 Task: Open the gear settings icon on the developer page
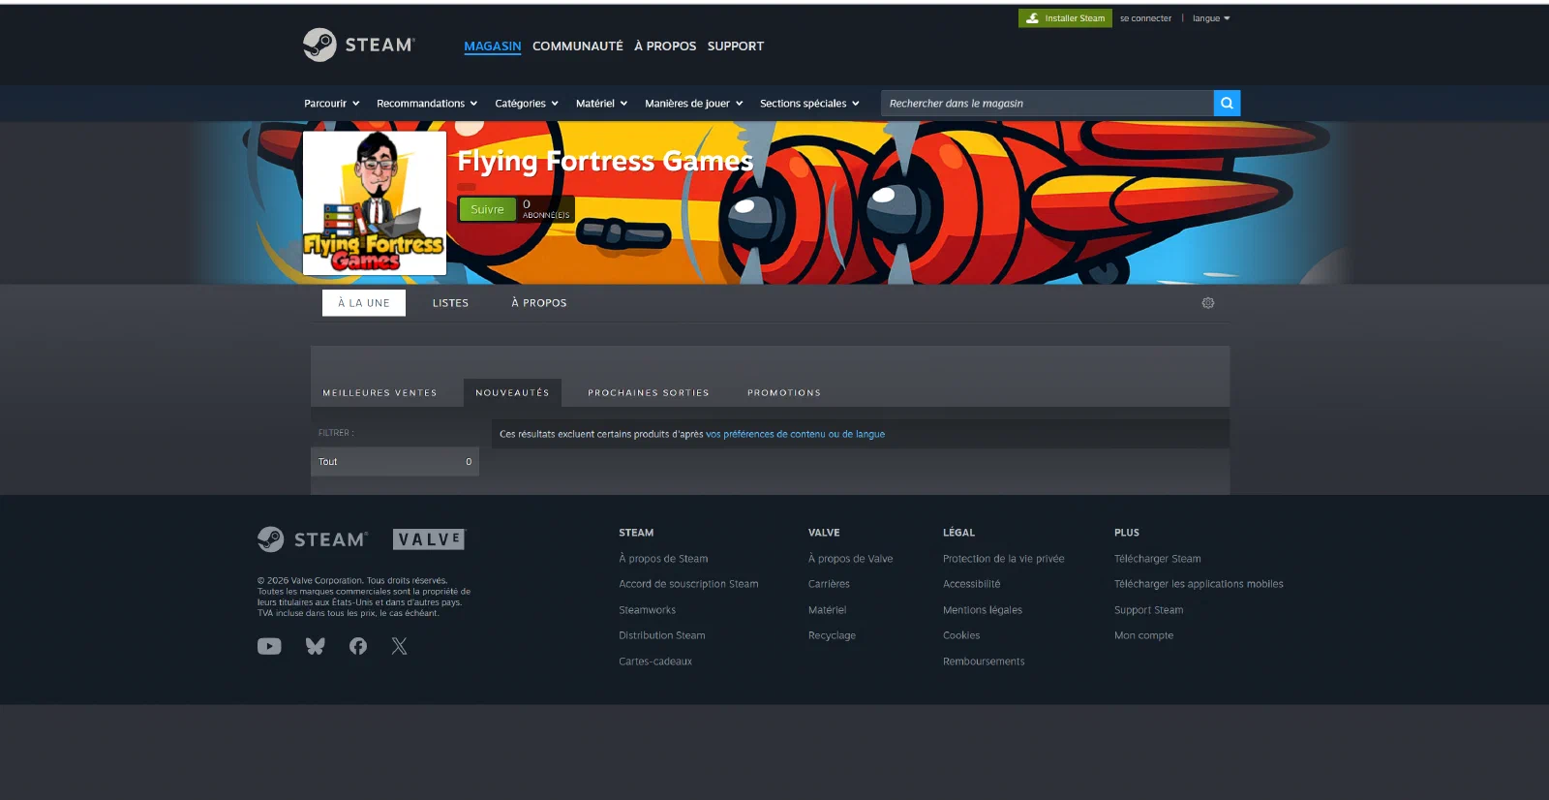pyautogui.click(x=1208, y=303)
